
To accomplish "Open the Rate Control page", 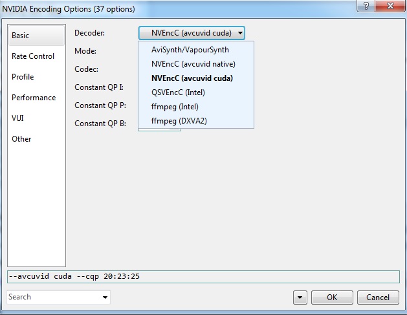I will tap(36, 56).
